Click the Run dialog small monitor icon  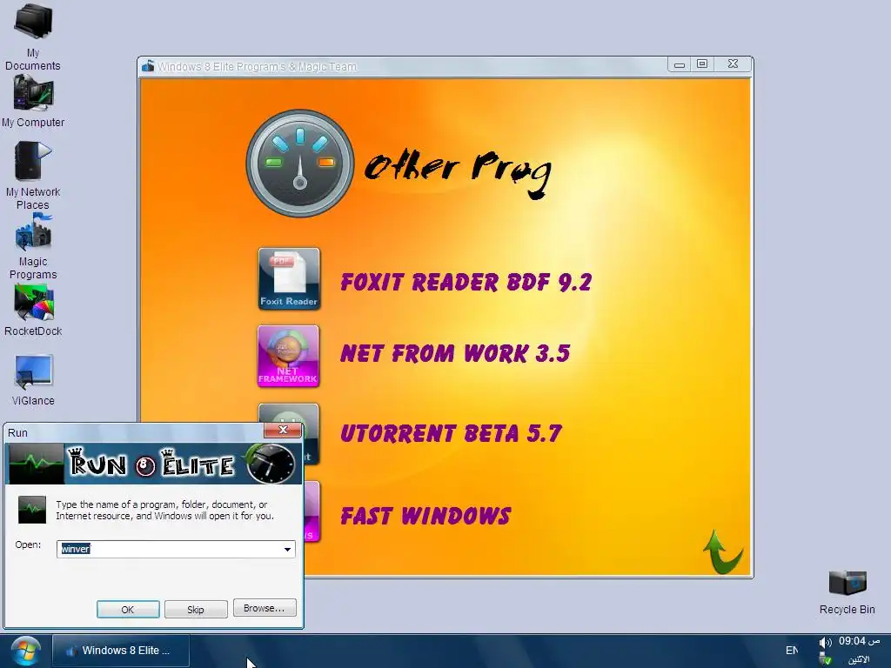[x=32, y=510]
